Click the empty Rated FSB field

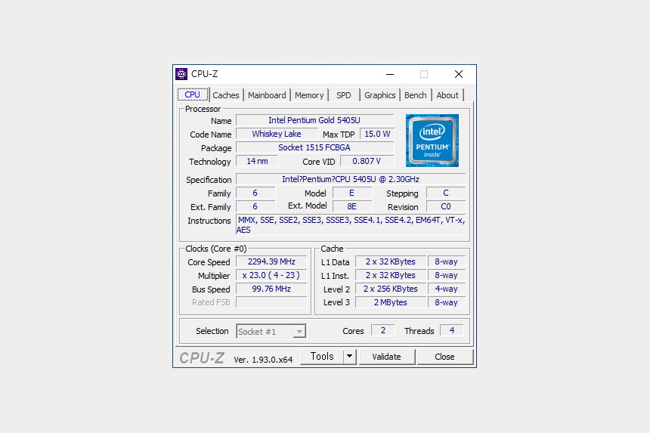click(271, 302)
